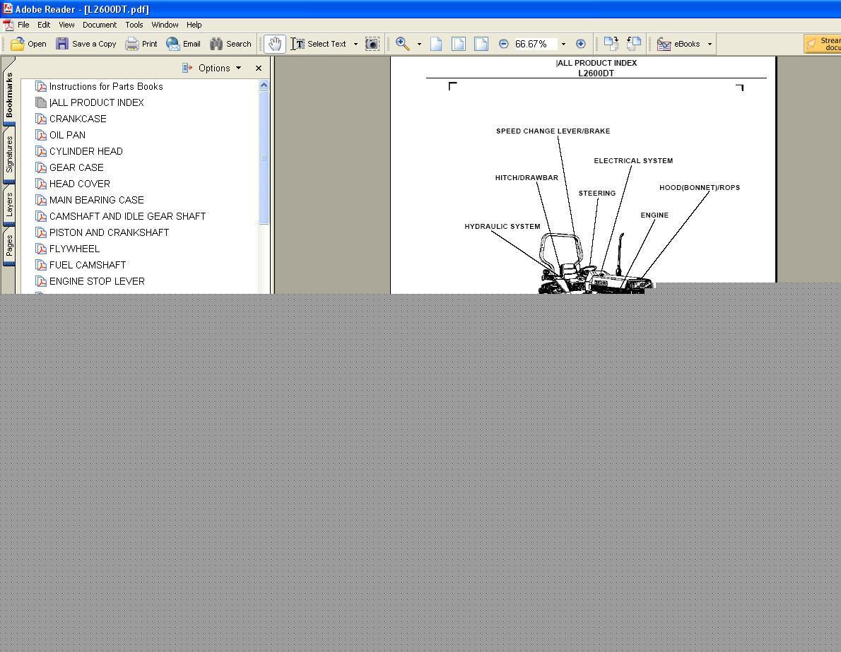The width and height of the screenshot is (841, 652).
Task: Open Select Text tool dropdown arrow
Action: (355, 44)
